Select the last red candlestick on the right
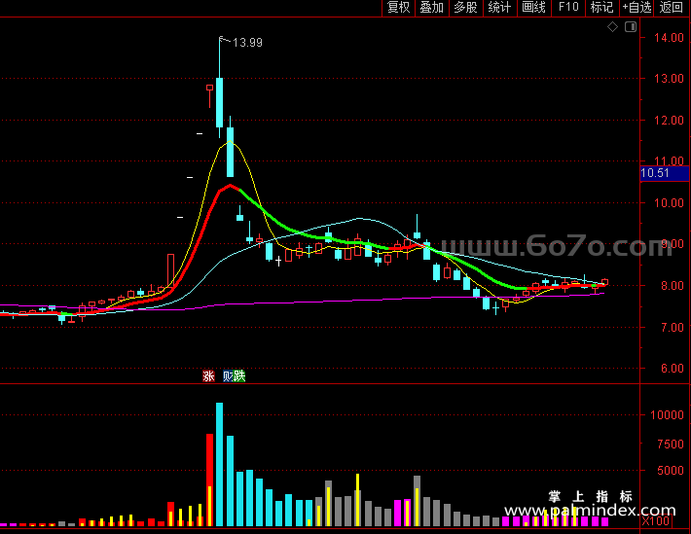The width and height of the screenshot is (691, 534). [604, 282]
